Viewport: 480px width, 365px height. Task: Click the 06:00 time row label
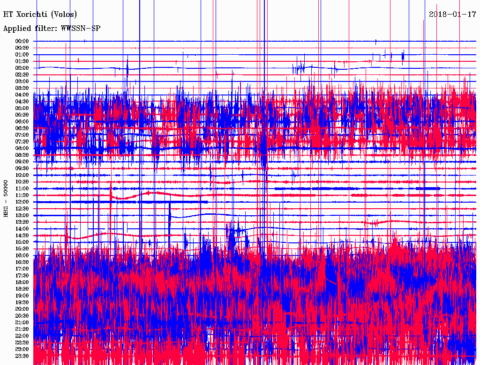pyautogui.click(x=22, y=122)
